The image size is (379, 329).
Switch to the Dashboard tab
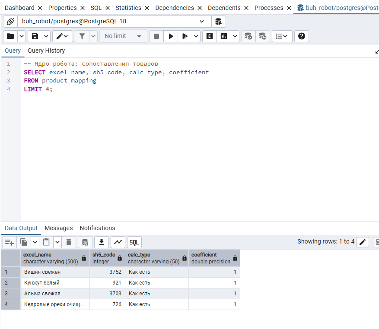19,8
